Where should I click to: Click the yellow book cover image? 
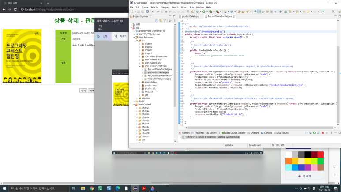coord(22,56)
